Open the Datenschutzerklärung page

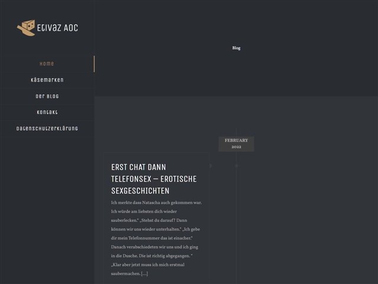(x=47, y=128)
